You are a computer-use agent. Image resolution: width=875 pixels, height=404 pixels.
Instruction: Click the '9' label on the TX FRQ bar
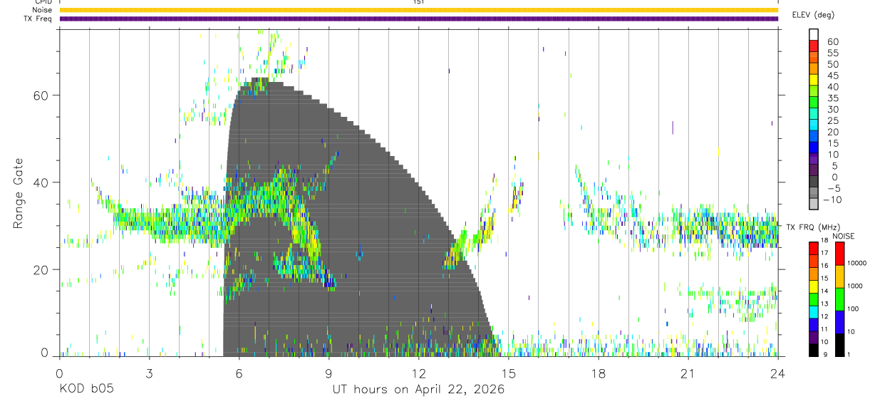coord(825,355)
